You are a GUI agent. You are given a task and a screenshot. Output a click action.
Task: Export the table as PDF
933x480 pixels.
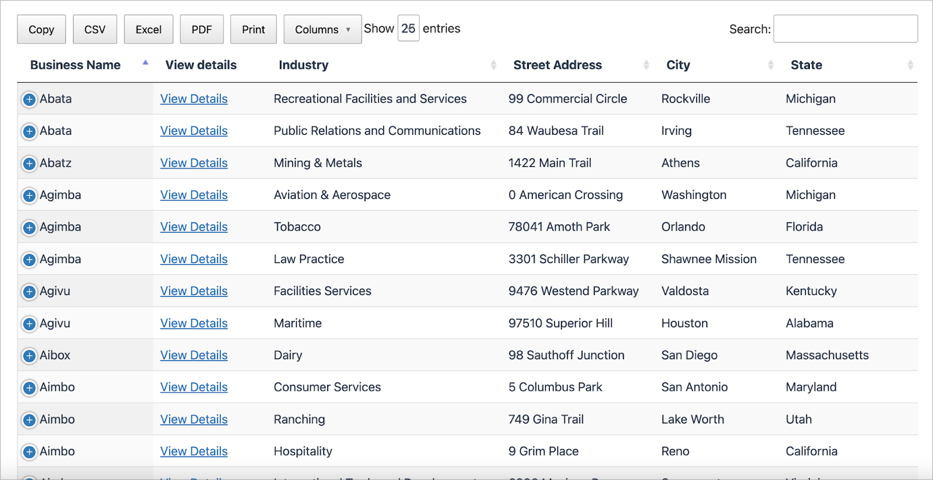coord(202,29)
